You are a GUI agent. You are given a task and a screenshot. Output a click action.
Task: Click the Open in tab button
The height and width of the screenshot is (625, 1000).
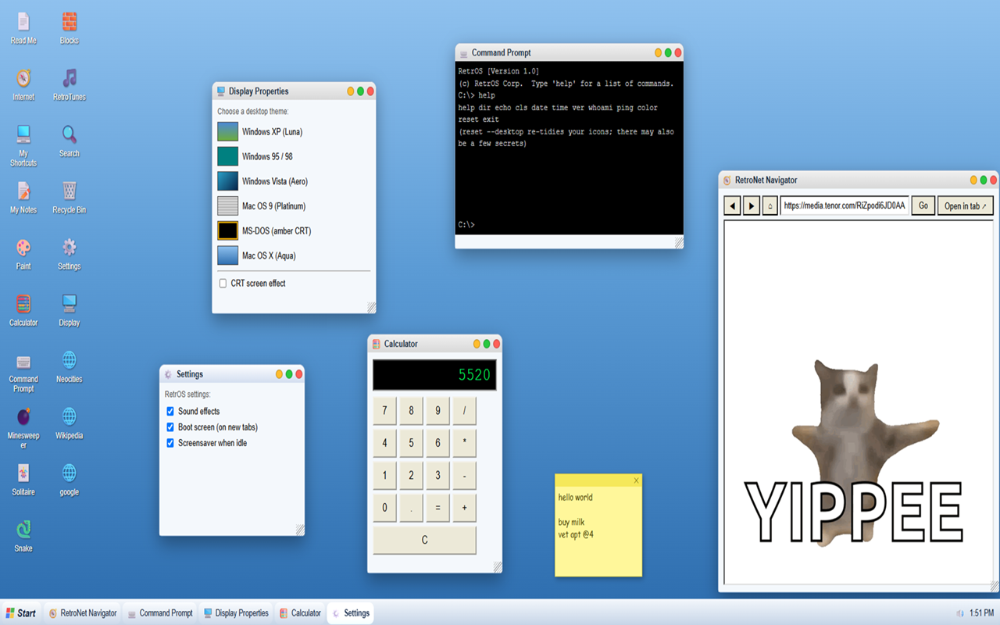(966, 205)
